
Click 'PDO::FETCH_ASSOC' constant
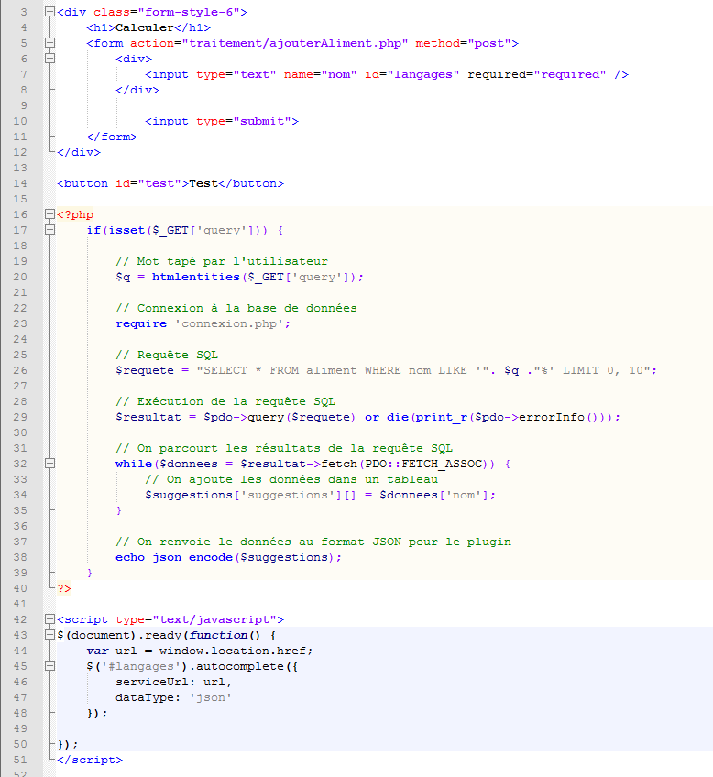click(423, 464)
